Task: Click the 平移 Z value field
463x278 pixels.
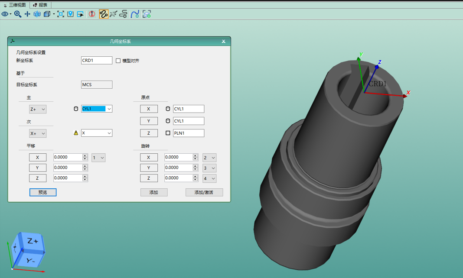Action: point(68,178)
